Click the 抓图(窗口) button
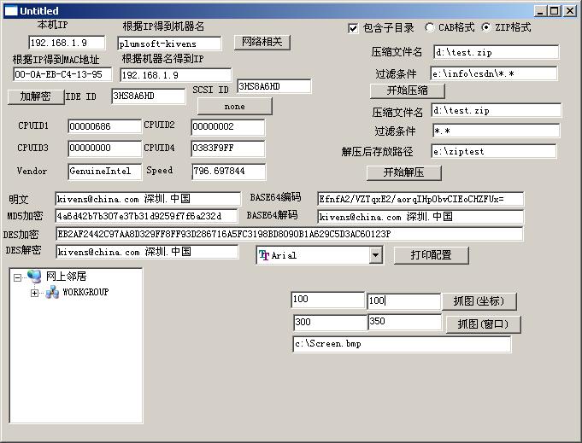Image resolution: width=582 pixels, height=443 pixels. (483, 324)
